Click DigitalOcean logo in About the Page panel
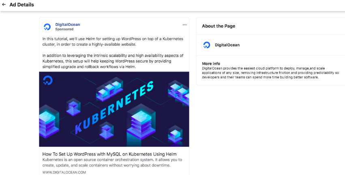This screenshot has width=345, height=175. (x=206, y=45)
